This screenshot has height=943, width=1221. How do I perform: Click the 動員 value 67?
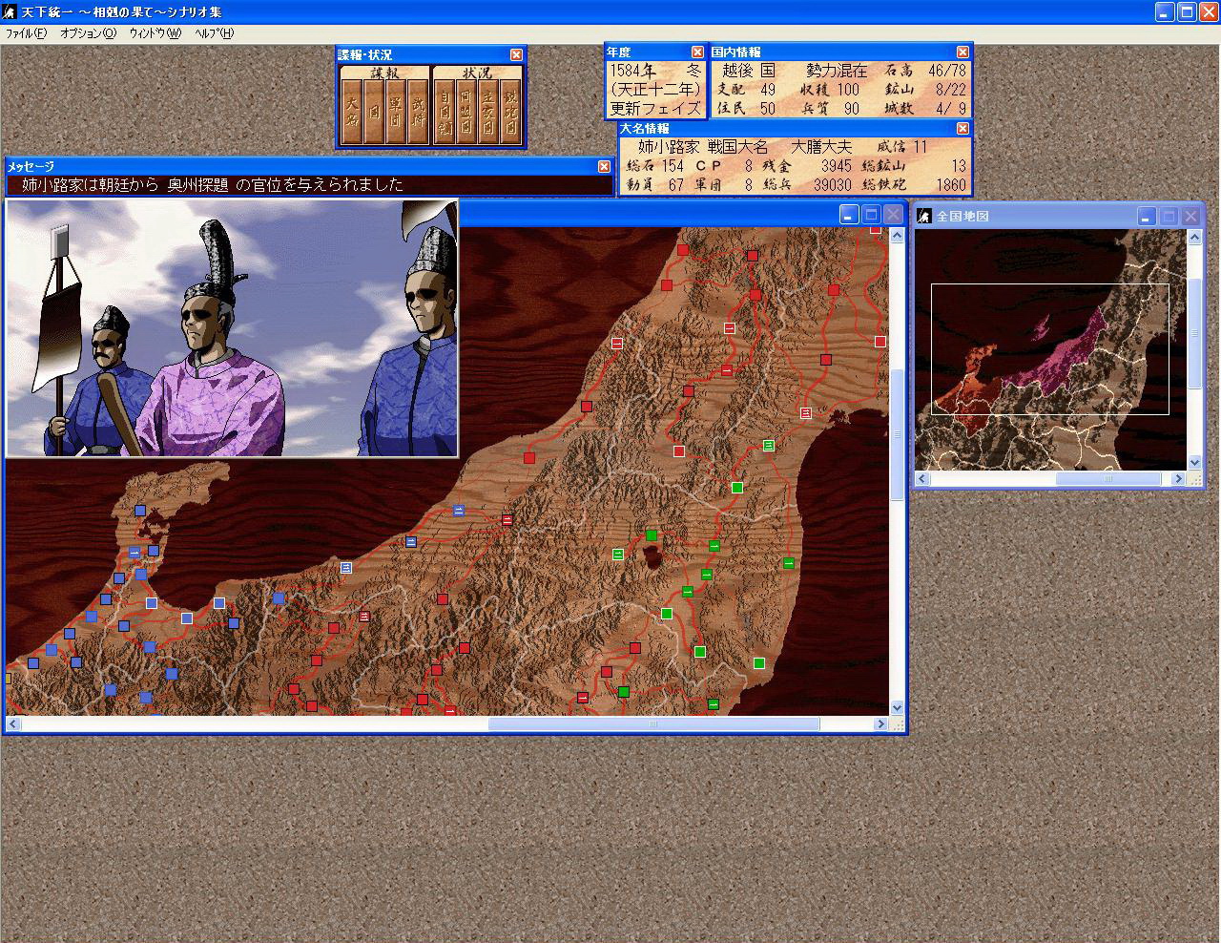[x=676, y=185]
